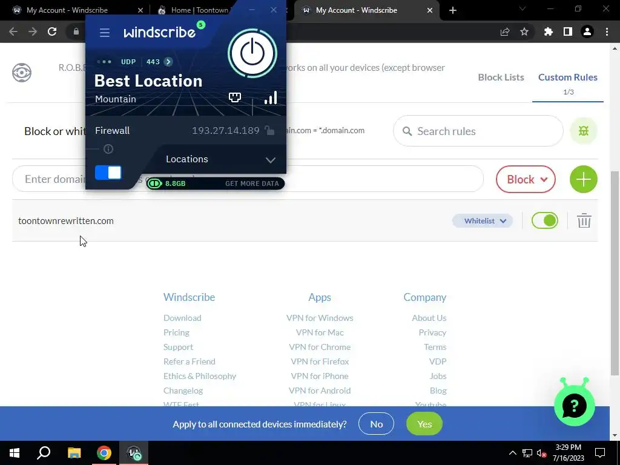Viewport: 620px width, 465px height.
Task: Switch to the Block Lists tab
Action: [x=501, y=77]
